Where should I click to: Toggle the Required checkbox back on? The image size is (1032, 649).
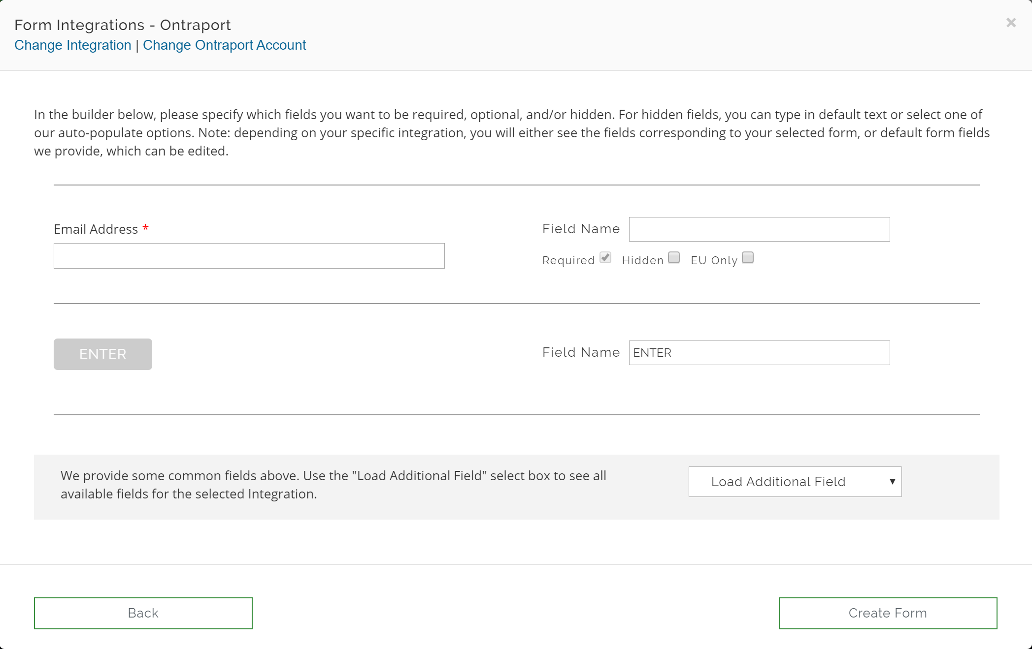pos(605,257)
